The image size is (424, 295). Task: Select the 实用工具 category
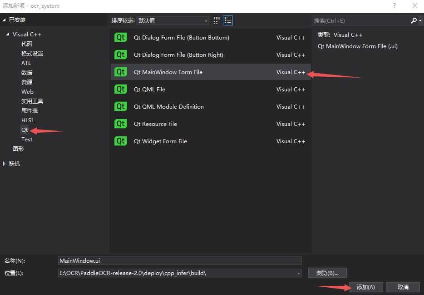click(x=32, y=101)
